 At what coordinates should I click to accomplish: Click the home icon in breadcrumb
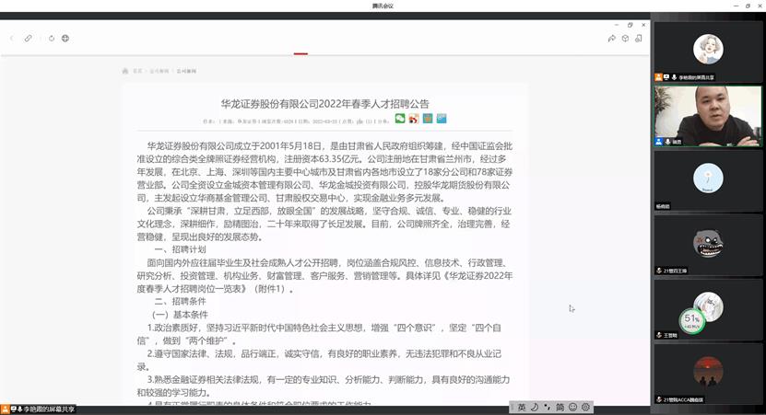(125, 71)
